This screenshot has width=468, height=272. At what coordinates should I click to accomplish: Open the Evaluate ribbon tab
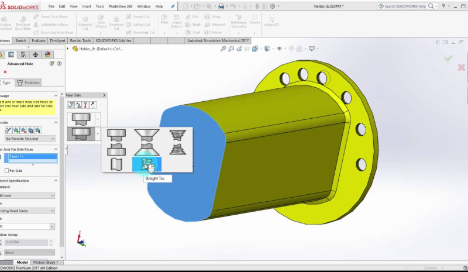(x=39, y=41)
